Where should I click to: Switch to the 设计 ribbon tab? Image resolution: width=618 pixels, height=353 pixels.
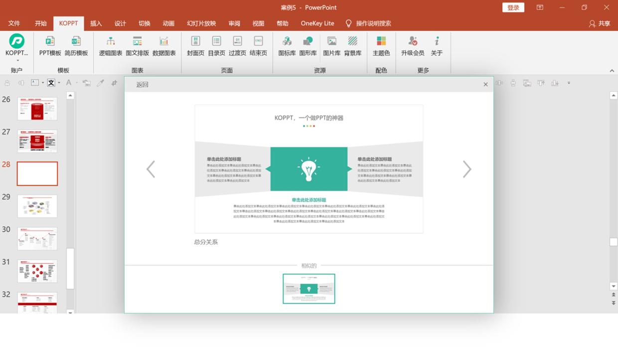coord(120,23)
